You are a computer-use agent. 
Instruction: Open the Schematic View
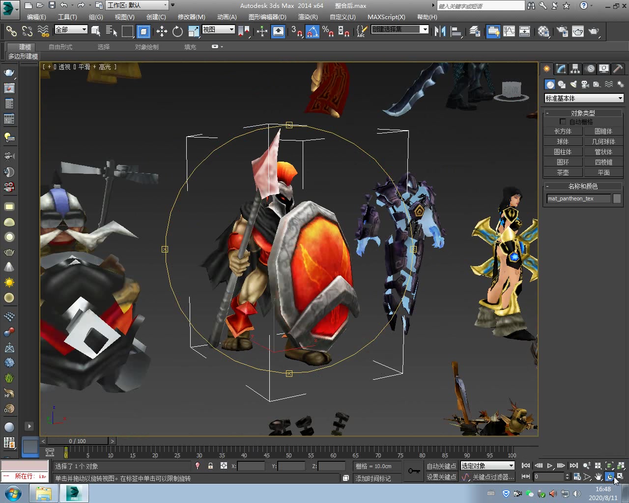pos(525,31)
